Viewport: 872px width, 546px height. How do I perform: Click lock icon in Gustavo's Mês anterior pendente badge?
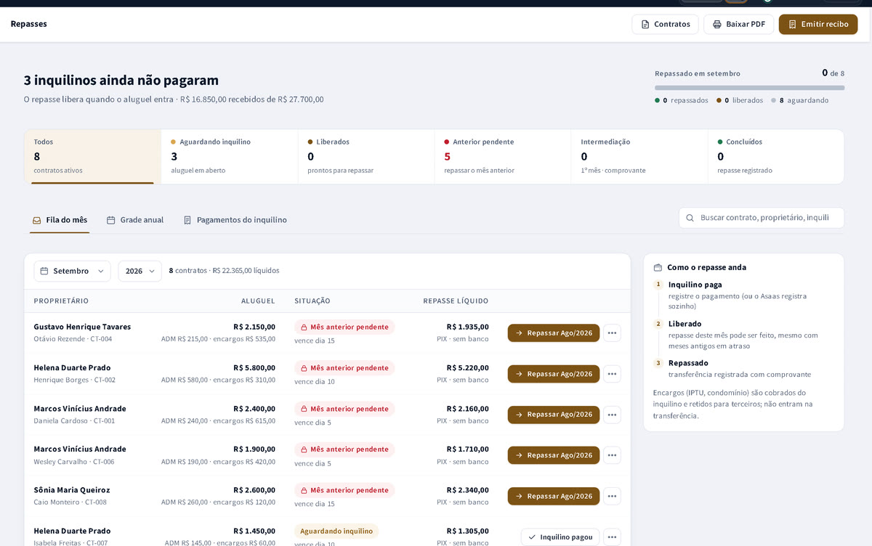[304, 327]
